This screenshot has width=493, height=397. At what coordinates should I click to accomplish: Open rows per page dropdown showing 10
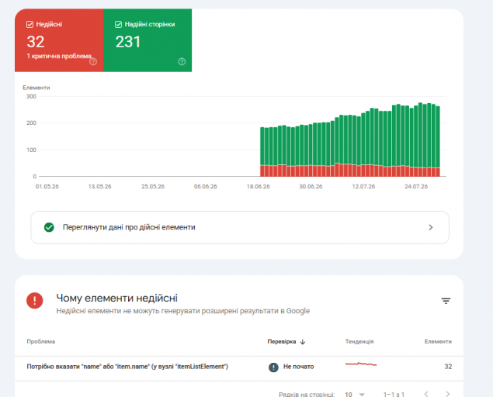point(355,394)
